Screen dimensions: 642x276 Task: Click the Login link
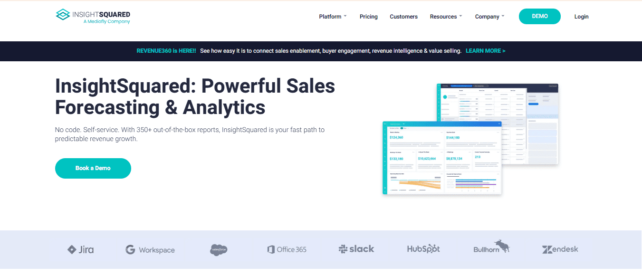[x=581, y=17]
